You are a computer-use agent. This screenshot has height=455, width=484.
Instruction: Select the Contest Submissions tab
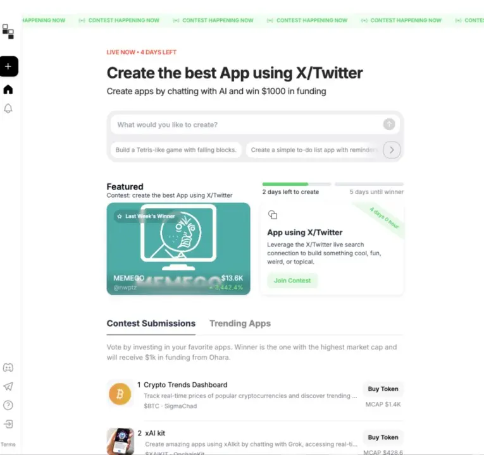(151, 324)
